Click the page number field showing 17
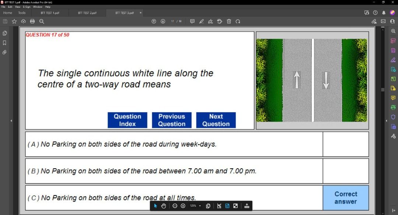 (172, 21)
